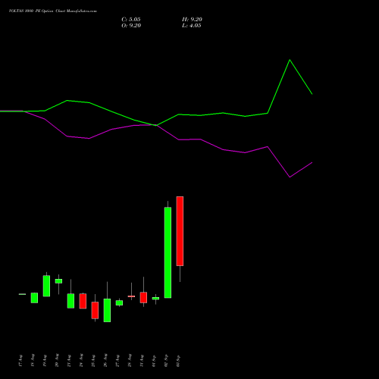Click the 17 Aug date label
The width and height of the screenshot is (379, 379).
click(20, 361)
